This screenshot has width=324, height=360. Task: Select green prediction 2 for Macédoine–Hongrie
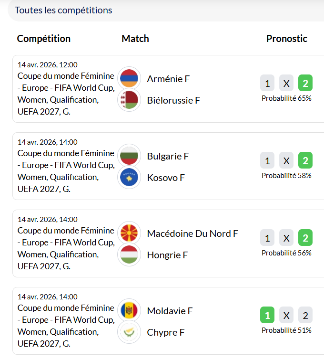305,238
